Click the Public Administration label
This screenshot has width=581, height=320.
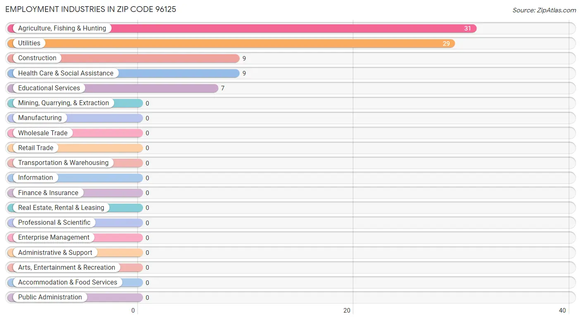(50, 297)
